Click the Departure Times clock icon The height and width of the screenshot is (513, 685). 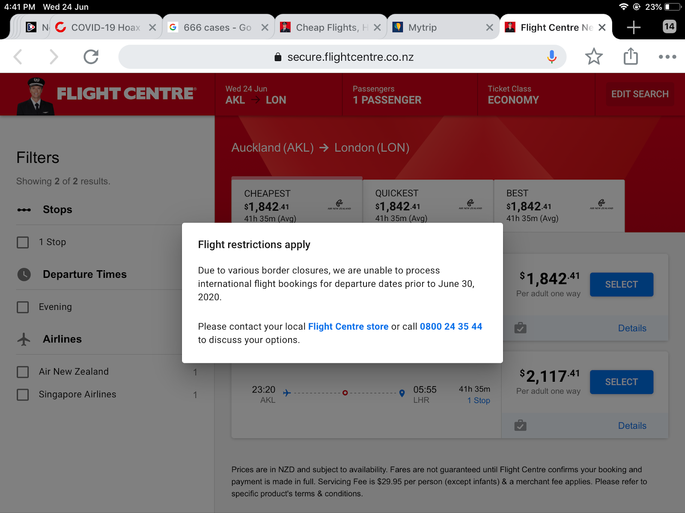[24, 274]
